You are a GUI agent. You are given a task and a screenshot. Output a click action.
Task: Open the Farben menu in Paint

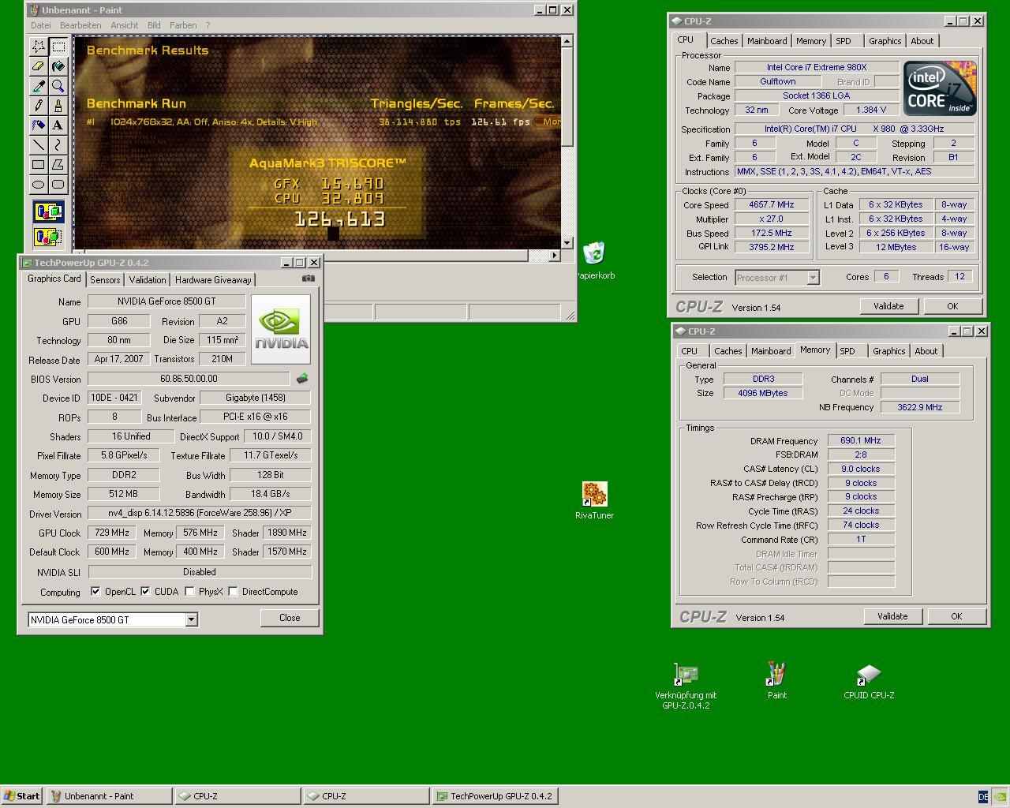point(183,25)
